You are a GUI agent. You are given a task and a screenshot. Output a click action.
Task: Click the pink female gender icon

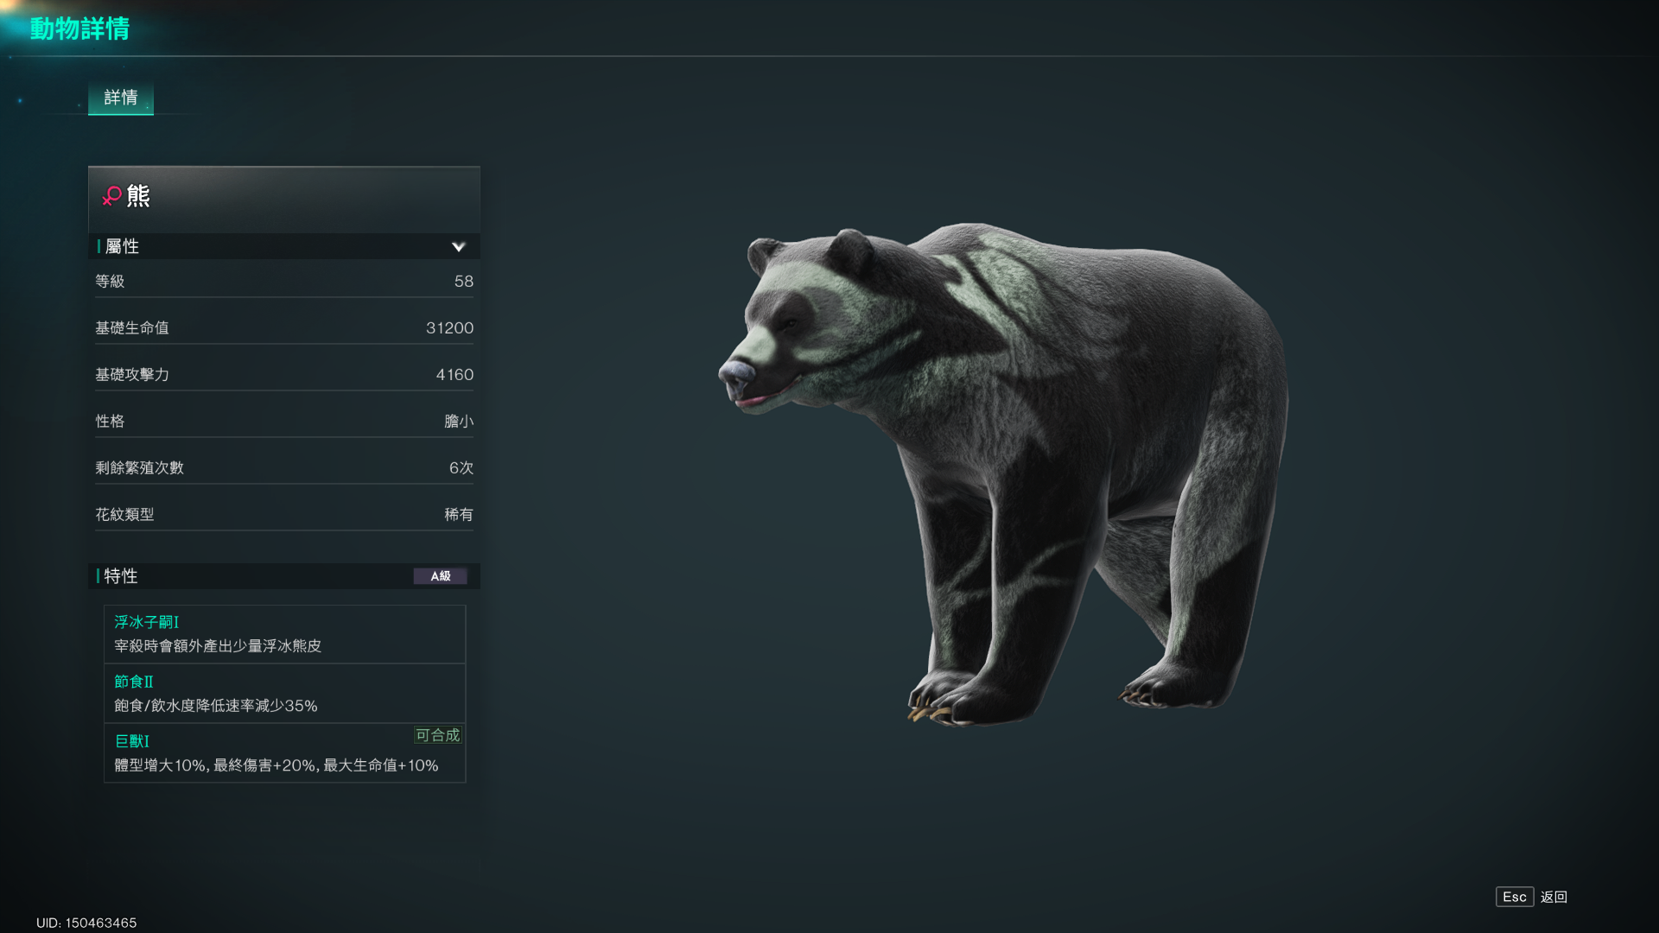[x=111, y=197]
